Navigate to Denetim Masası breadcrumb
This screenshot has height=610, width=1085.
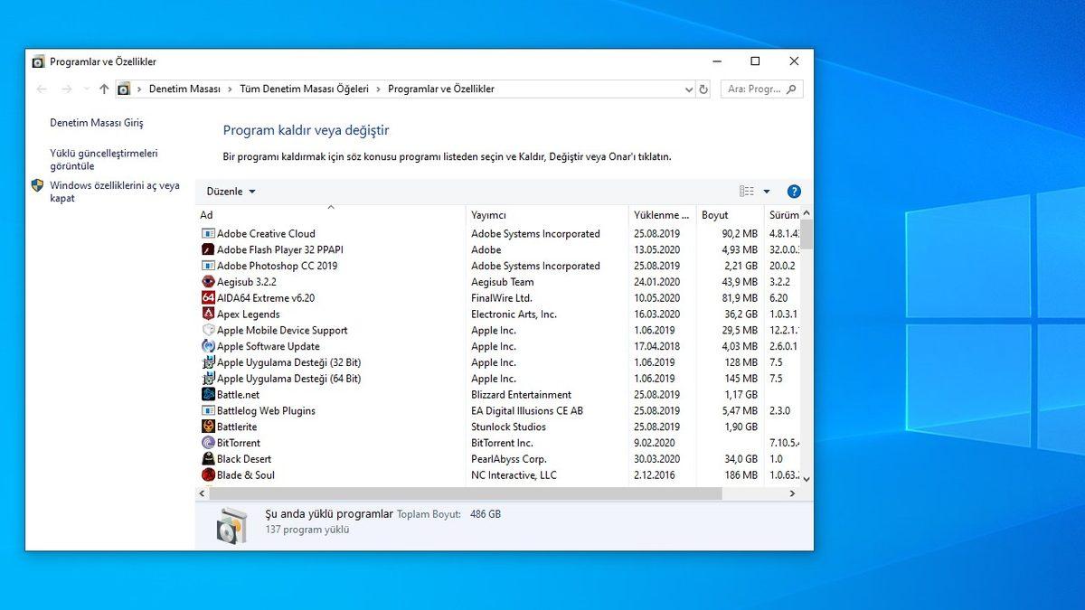pos(184,89)
